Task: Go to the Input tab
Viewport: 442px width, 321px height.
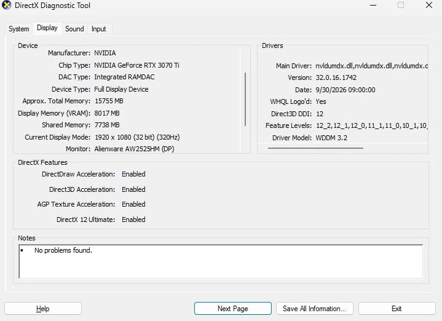Action: pyautogui.click(x=98, y=29)
